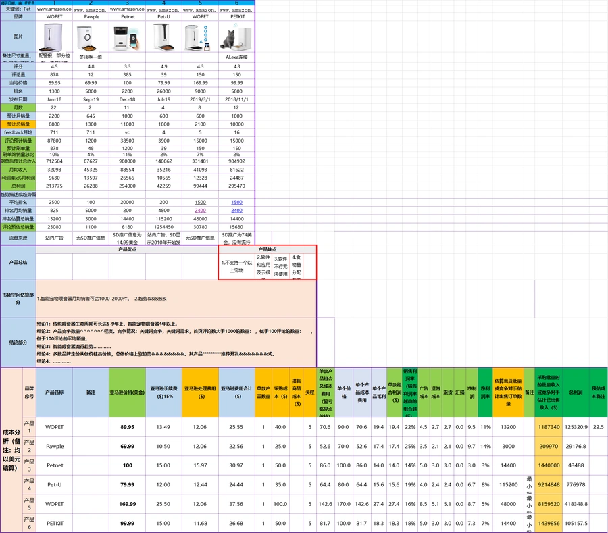Click the feedback月均 row label
This screenshot has width=608, height=533.
(x=18, y=132)
